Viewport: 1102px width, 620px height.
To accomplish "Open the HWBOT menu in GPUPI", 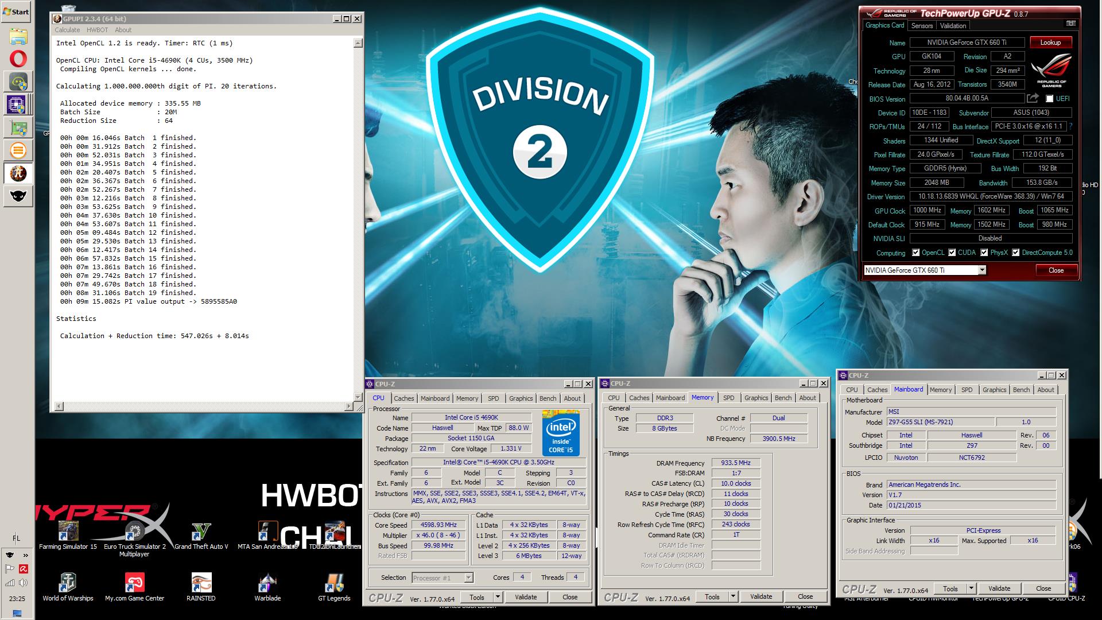I will (97, 30).
